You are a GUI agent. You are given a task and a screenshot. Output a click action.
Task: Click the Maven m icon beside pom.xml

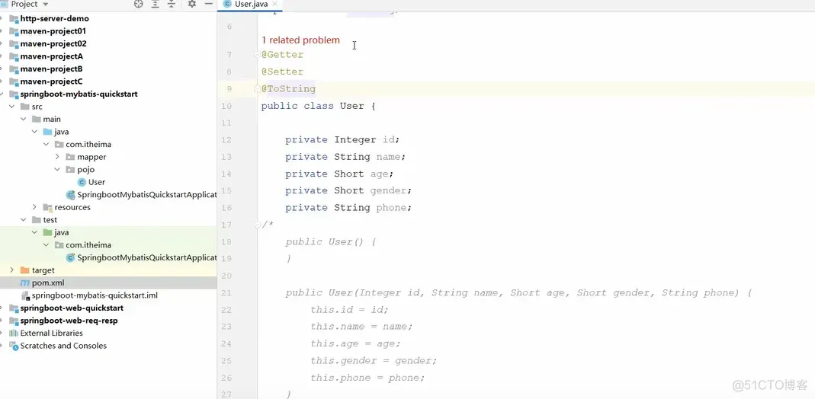25,282
